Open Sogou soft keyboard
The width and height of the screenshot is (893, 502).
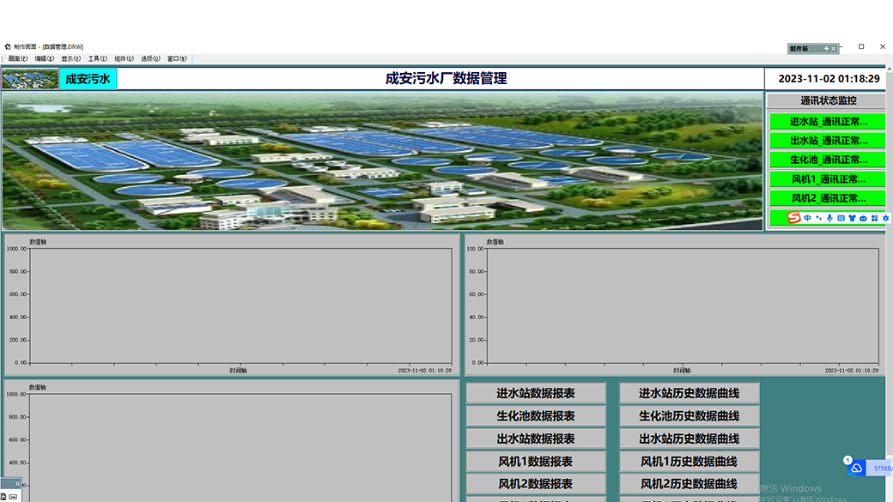[x=841, y=218]
